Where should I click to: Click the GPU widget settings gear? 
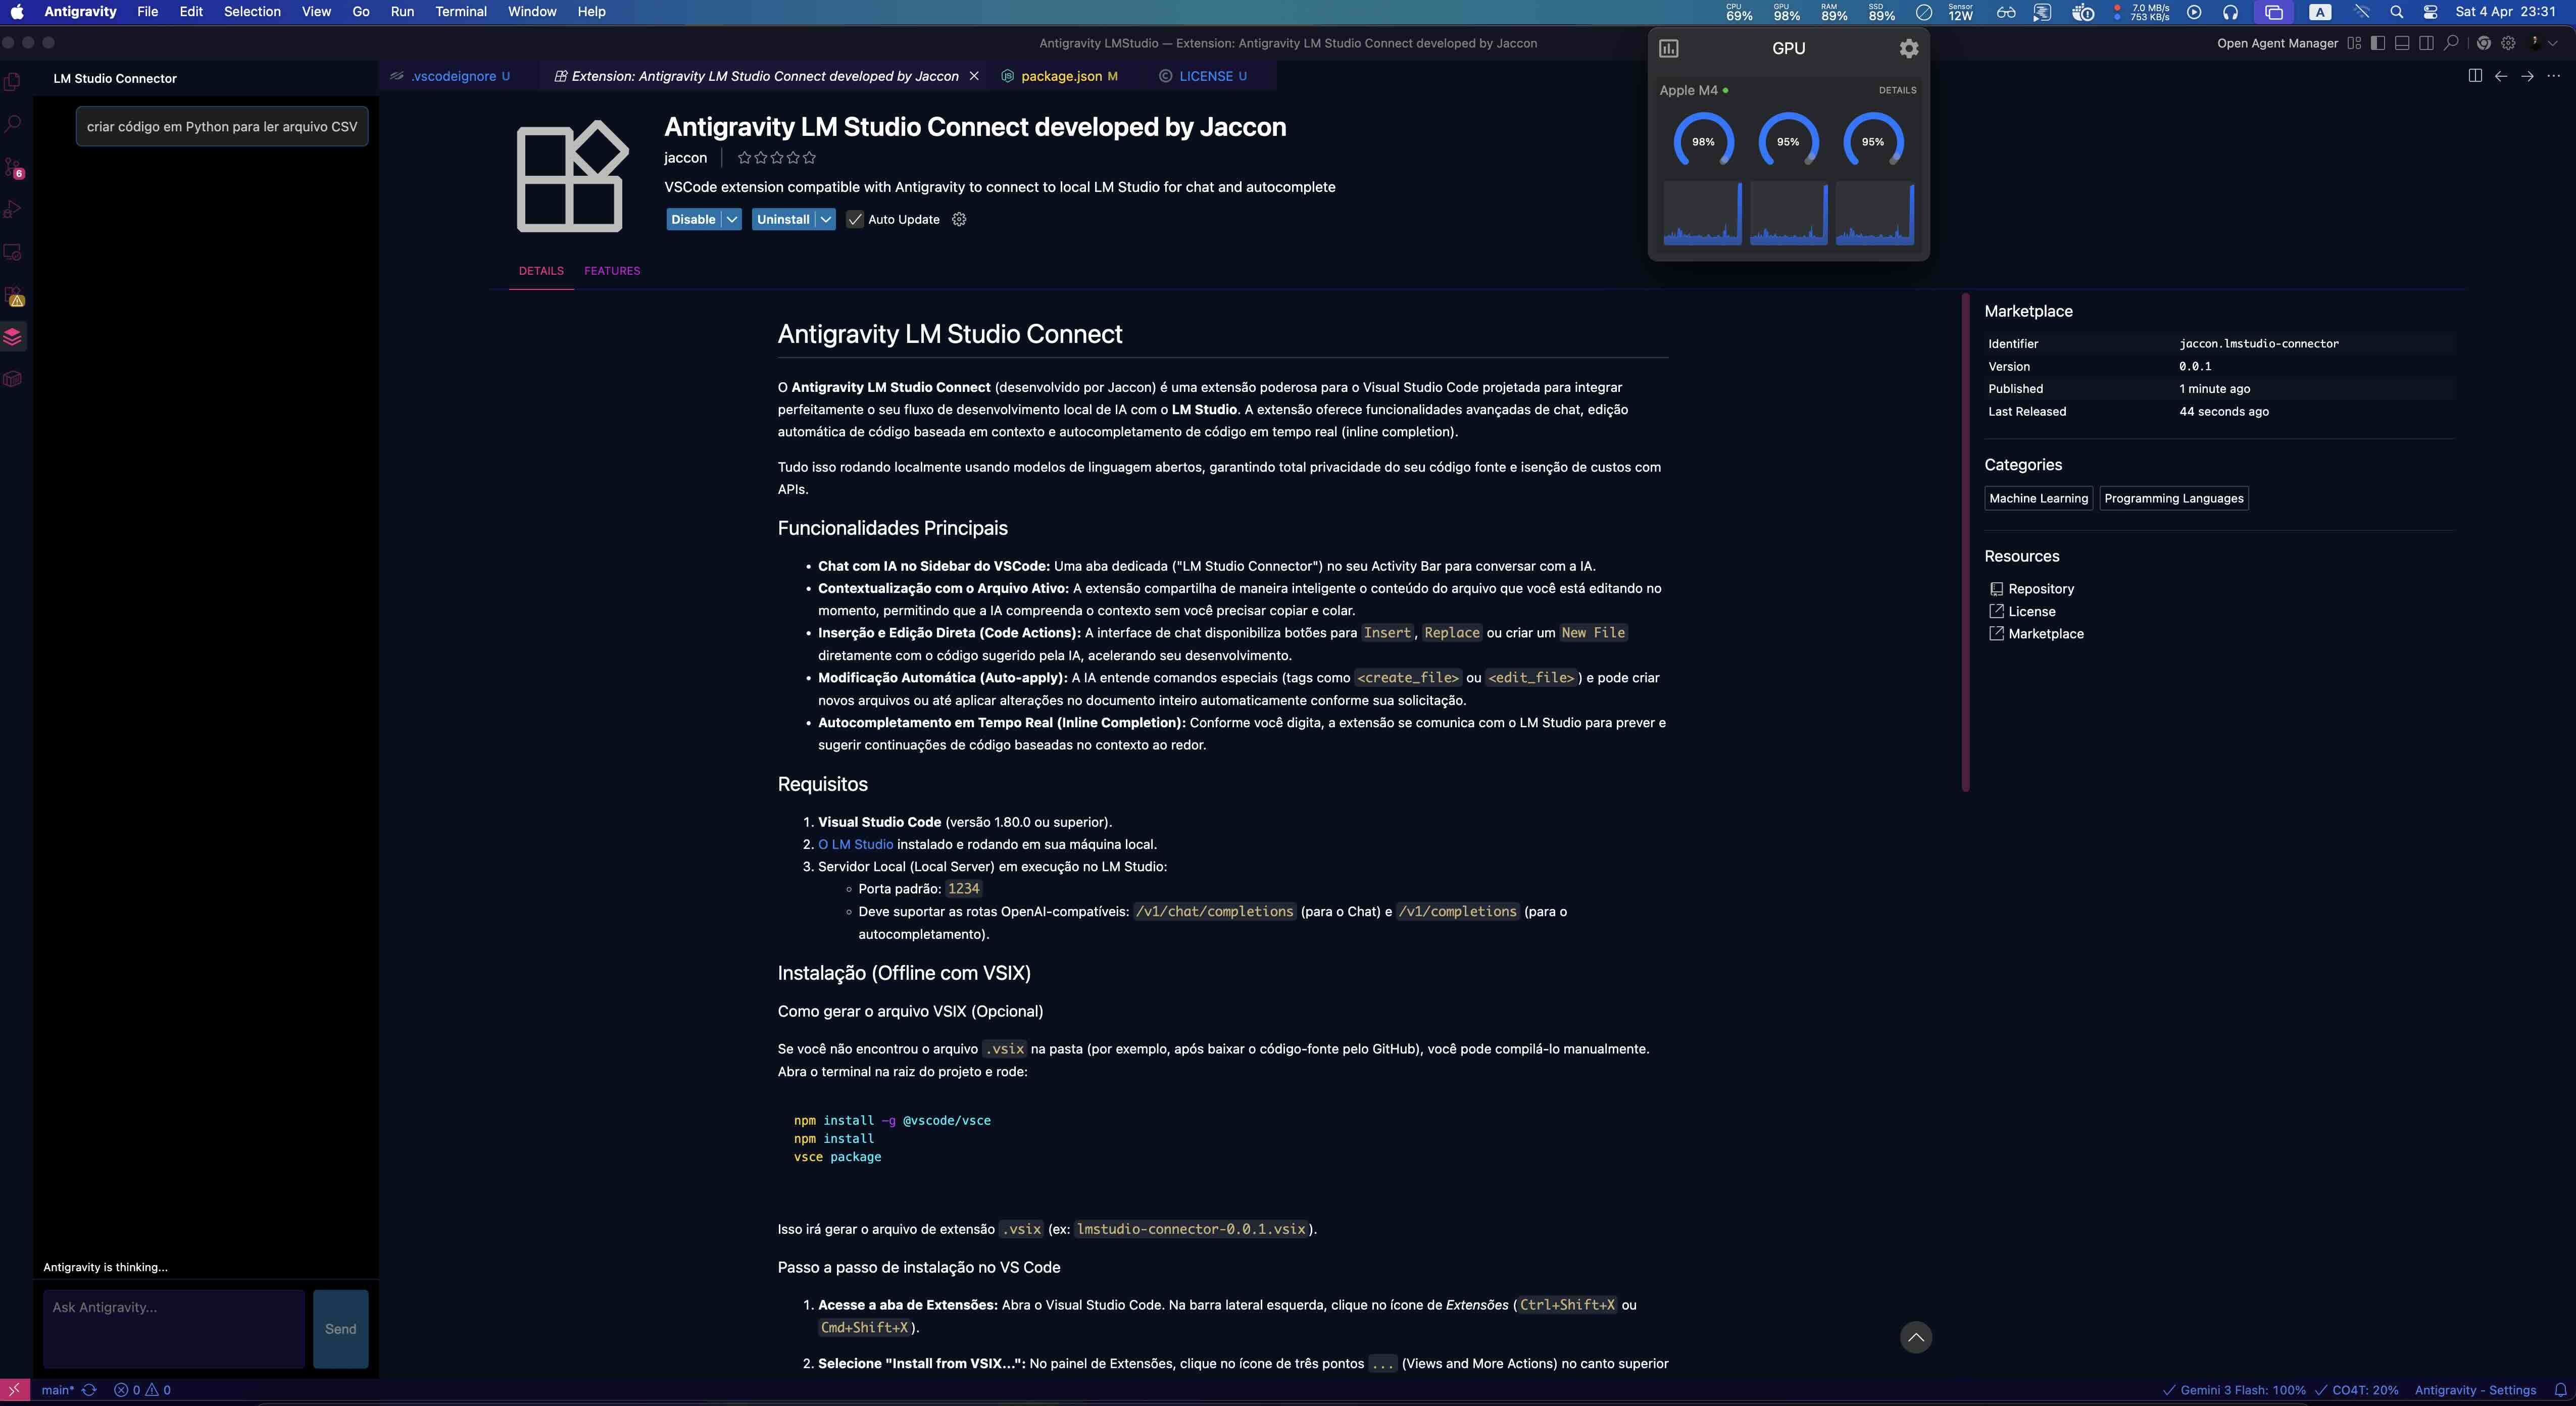(x=1908, y=48)
